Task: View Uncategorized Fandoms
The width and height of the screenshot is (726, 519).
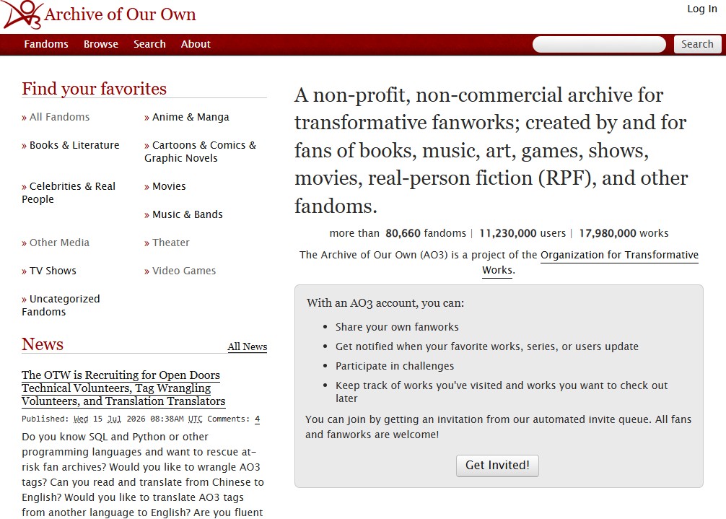Action: (61, 305)
